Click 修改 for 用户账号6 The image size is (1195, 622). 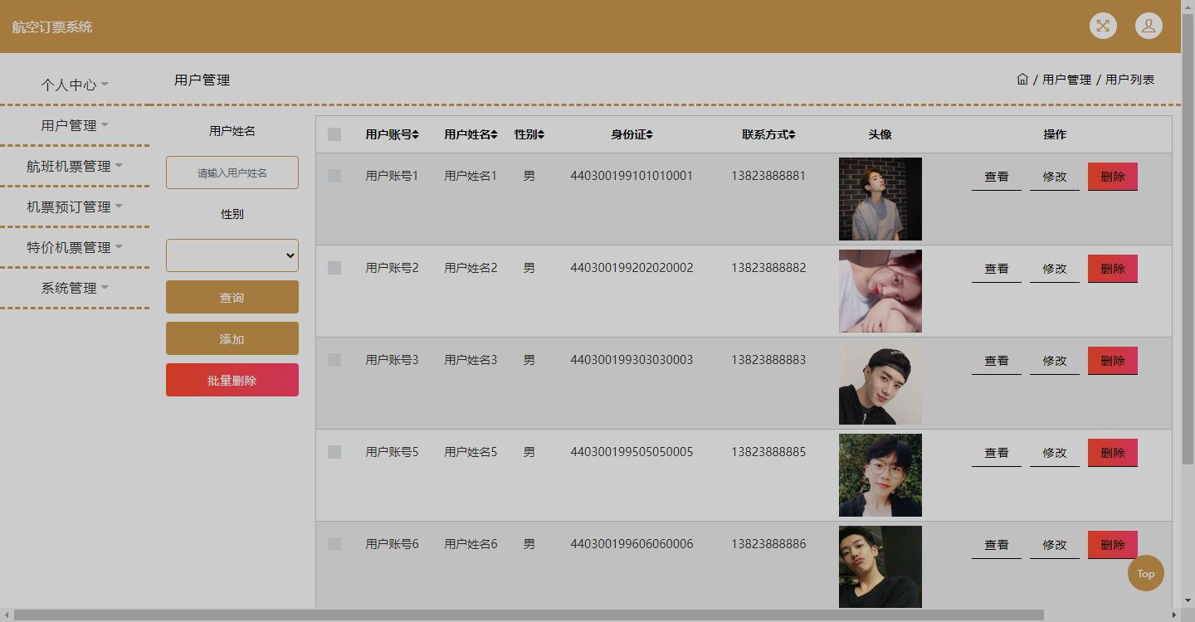point(1055,545)
